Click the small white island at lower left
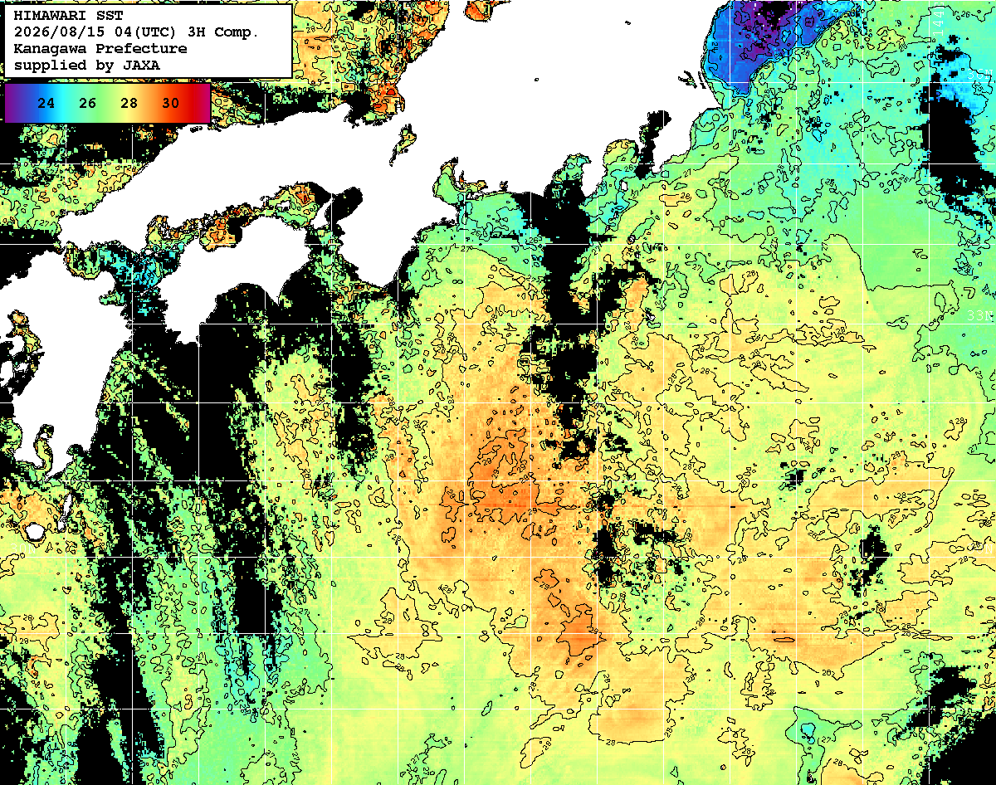Image resolution: width=996 pixels, height=785 pixels. click(x=35, y=530)
